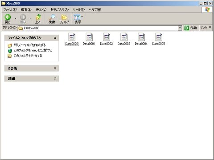Click the Data0001 file name label
The width and height of the screenshot is (214, 160).
(x=89, y=44)
